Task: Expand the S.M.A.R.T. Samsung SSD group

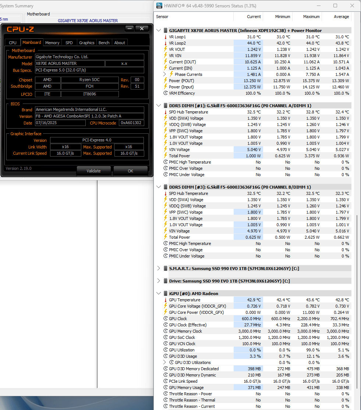Action: [x=158, y=268]
